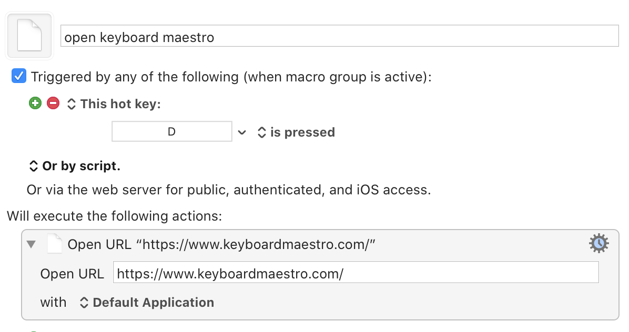Choose a browser via Default Application popup
The height and width of the screenshot is (332, 629).
coord(147,303)
